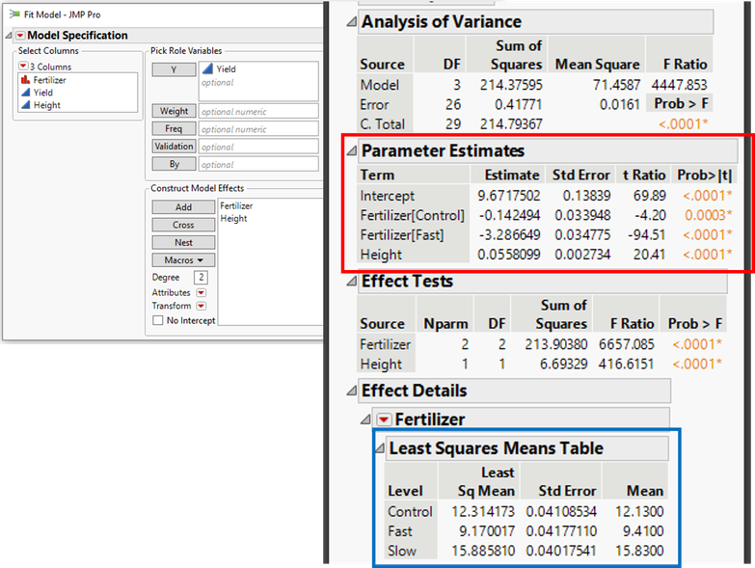Click the nominal icon next to Fertilizer column
This screenshot has width=755, height=568.
tap(25, 80)
